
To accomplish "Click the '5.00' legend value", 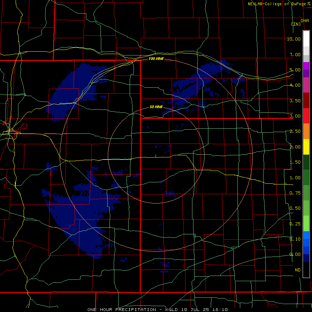I will (295, 70).
